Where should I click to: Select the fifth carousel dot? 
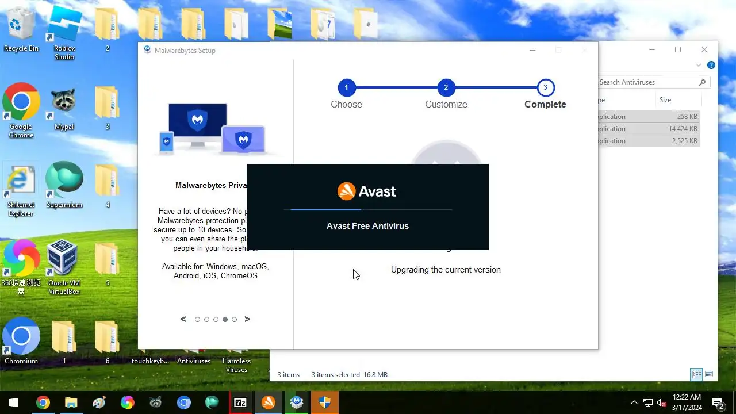pyautogui.click(x=234, y=319)
